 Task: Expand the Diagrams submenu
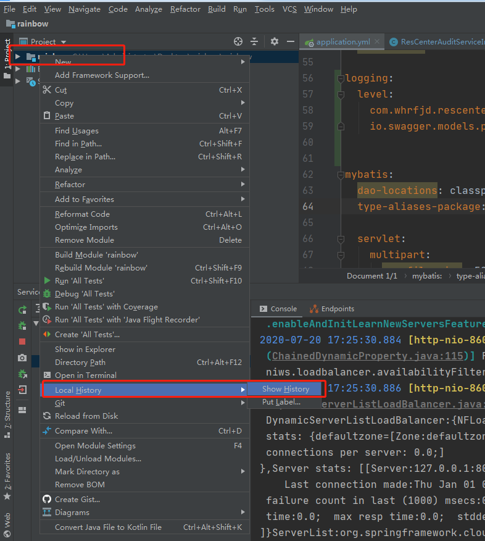point(144,513)
